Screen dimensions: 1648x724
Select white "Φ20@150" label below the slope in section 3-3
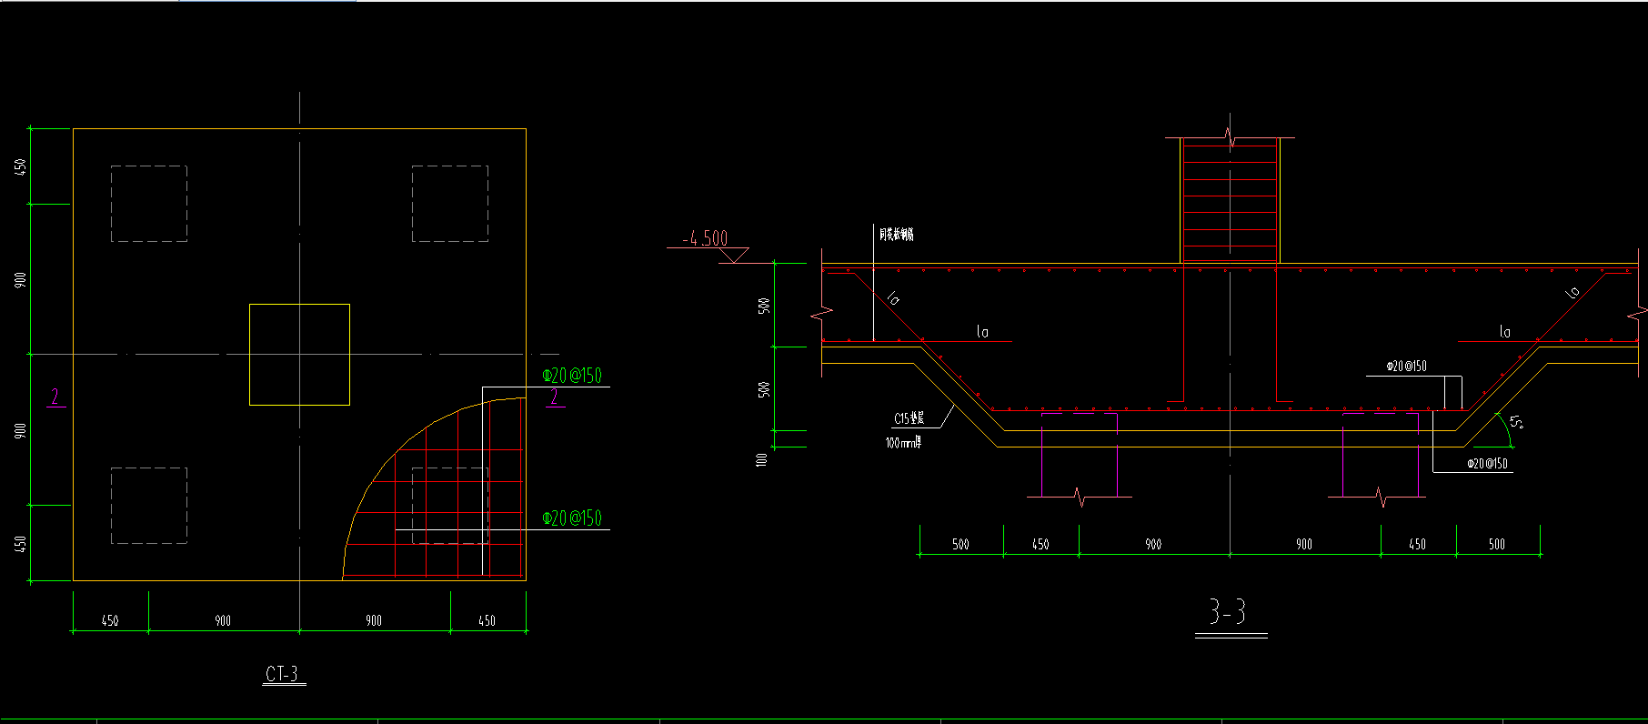click(1487, 464)
